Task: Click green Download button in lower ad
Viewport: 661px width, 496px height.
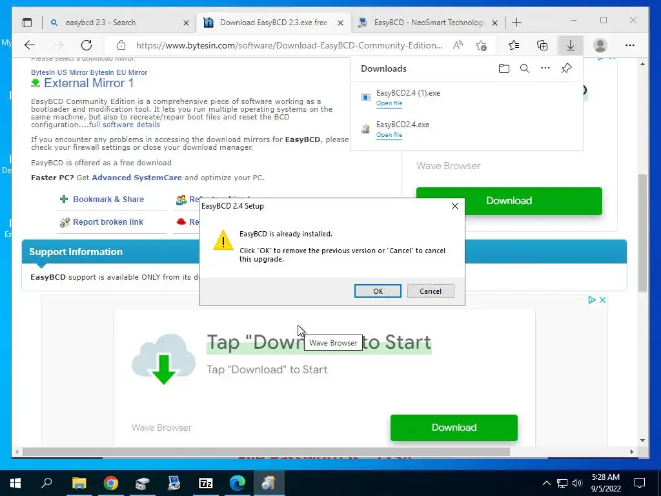Action: click(454, 428)
